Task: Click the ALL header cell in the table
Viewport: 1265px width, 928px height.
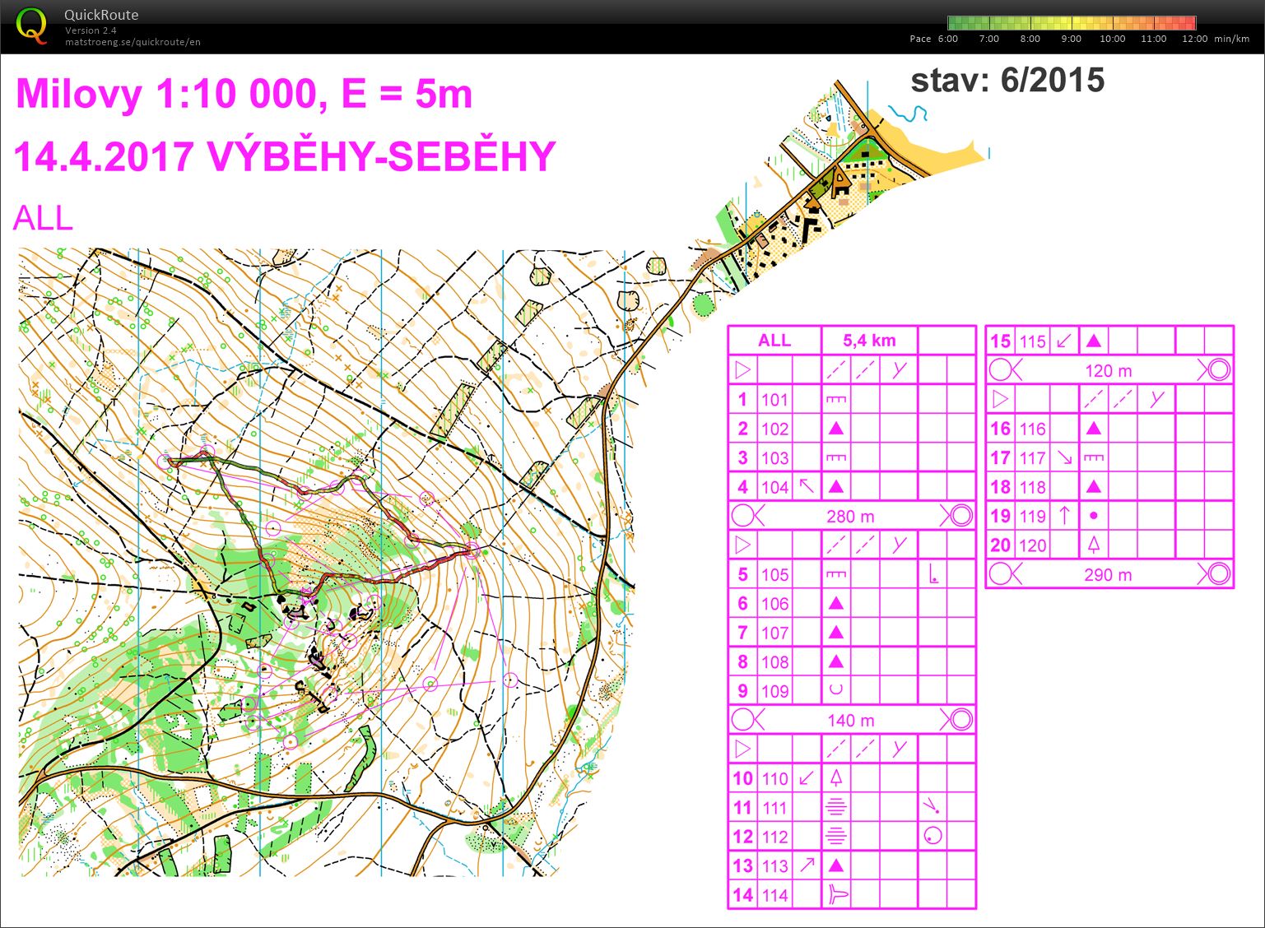Action: coord(774,341)
